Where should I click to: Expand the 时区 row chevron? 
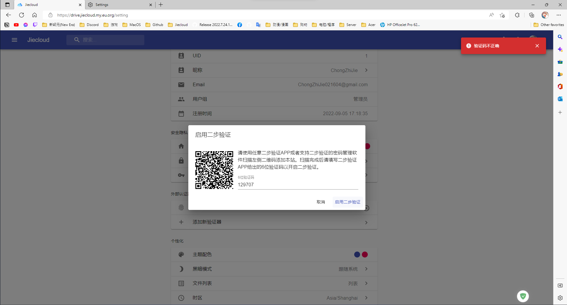366,298
